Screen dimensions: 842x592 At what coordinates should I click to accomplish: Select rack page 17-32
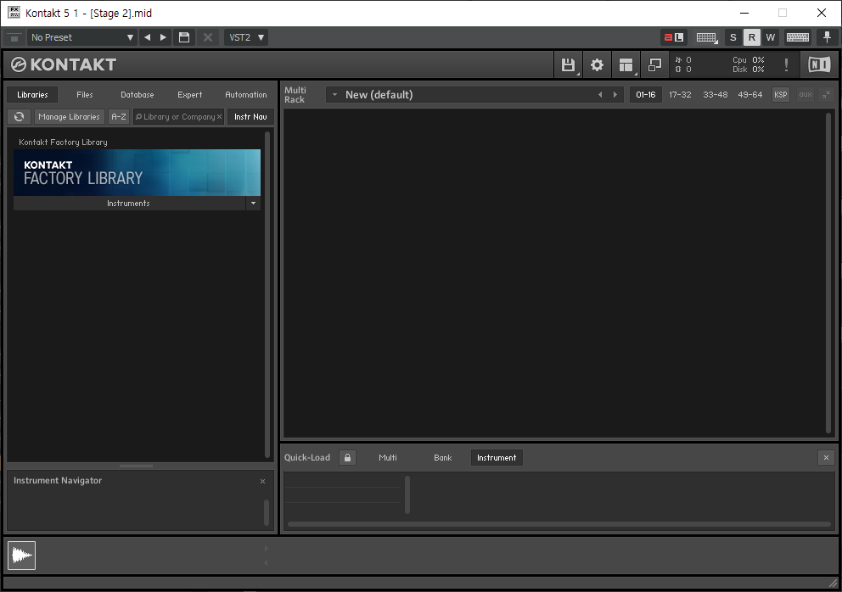680,94
